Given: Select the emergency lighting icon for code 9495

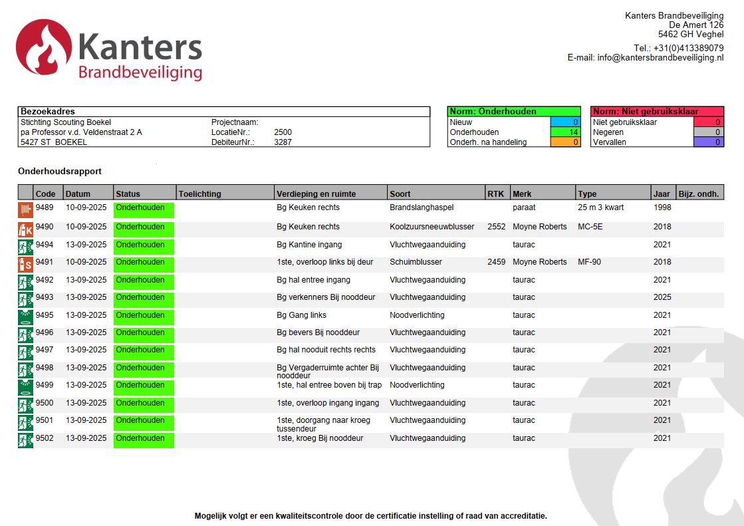Looking at the screenshot, I should click(x=25, y=317).
